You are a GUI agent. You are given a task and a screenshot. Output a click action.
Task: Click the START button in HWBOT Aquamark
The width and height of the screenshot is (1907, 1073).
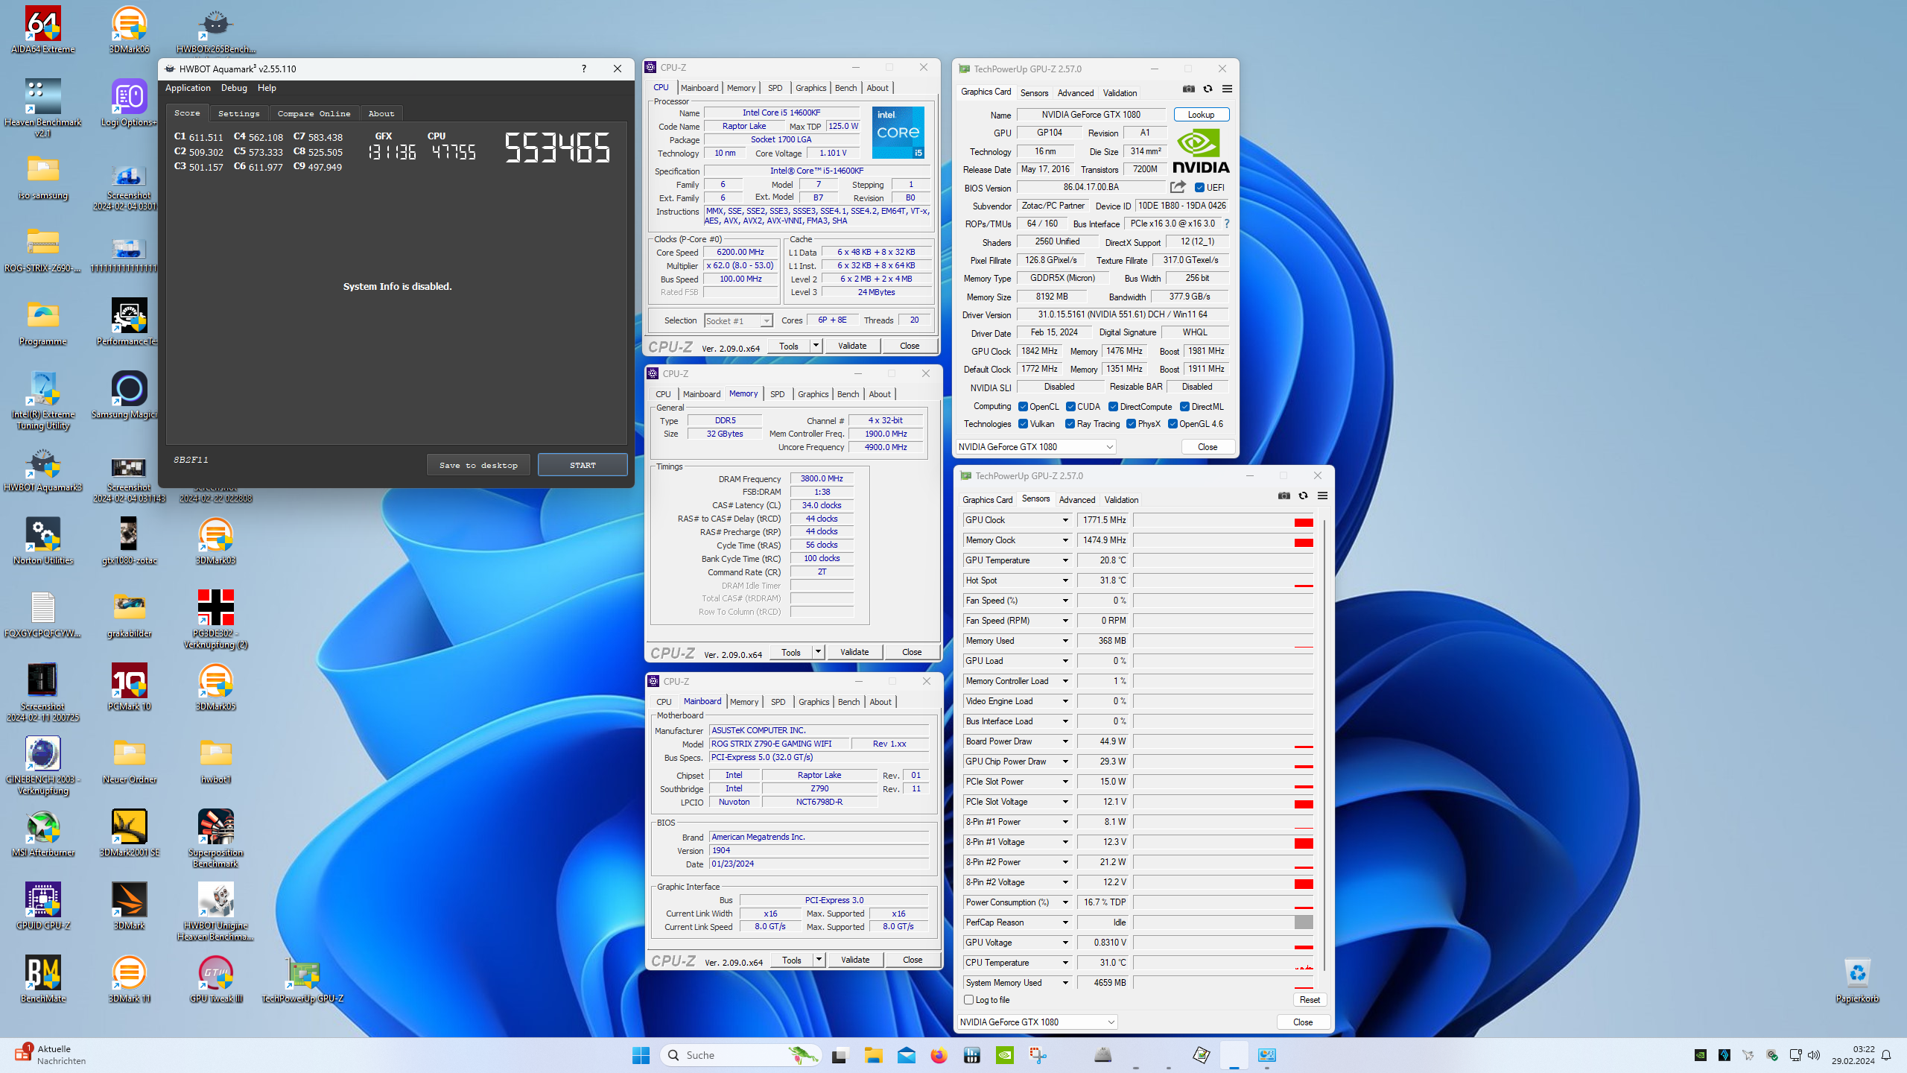(583, 465)
